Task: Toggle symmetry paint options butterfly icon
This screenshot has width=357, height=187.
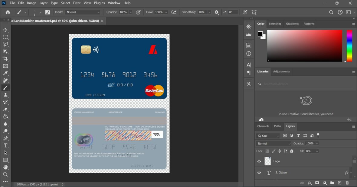Action: click(254, 12)
